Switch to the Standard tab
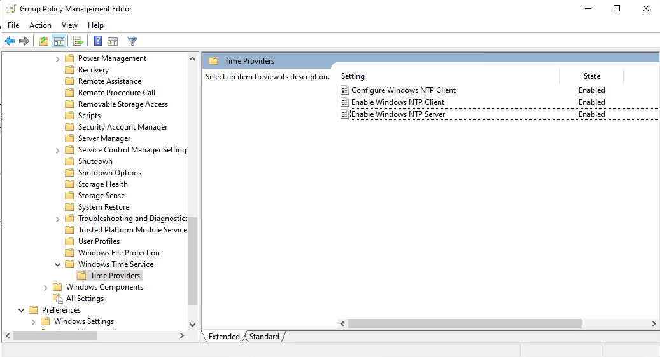This screenshot has width=660, height=357. pyautogui.click(x=264, y=337)
